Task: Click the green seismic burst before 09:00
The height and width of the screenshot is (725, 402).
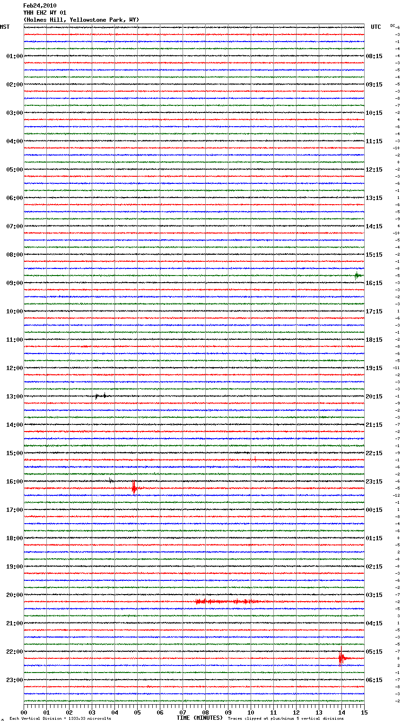Action: point(358,276)
